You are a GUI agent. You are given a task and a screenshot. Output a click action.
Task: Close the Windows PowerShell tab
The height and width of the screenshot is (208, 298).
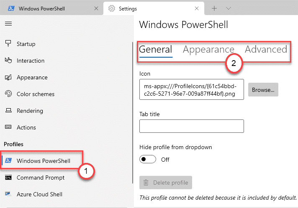coord(96,8)
